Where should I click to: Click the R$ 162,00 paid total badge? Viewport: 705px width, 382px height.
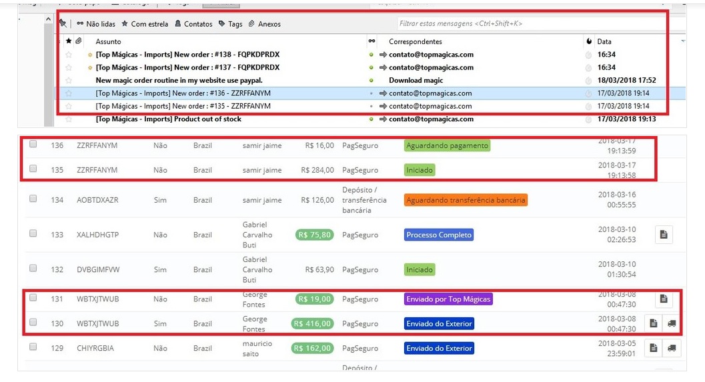tap(313, 348)
